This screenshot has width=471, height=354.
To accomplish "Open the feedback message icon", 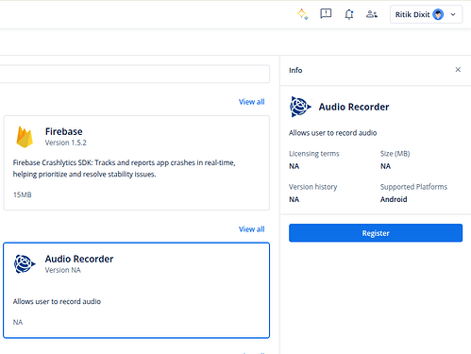I will pyautogui.click(x=326, y=14).
